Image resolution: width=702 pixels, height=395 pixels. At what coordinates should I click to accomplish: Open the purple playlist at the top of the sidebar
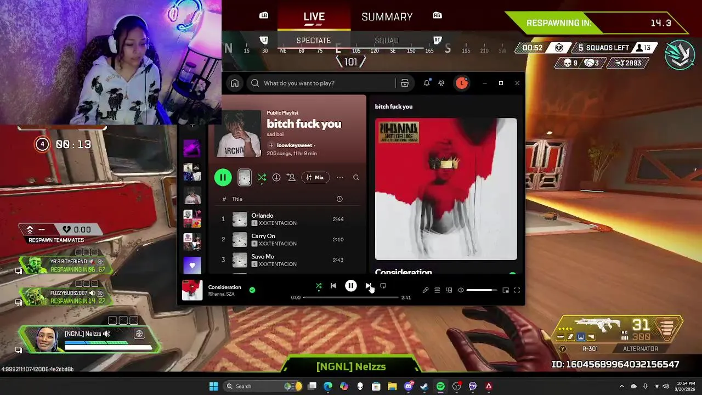[x=192, y=148]
